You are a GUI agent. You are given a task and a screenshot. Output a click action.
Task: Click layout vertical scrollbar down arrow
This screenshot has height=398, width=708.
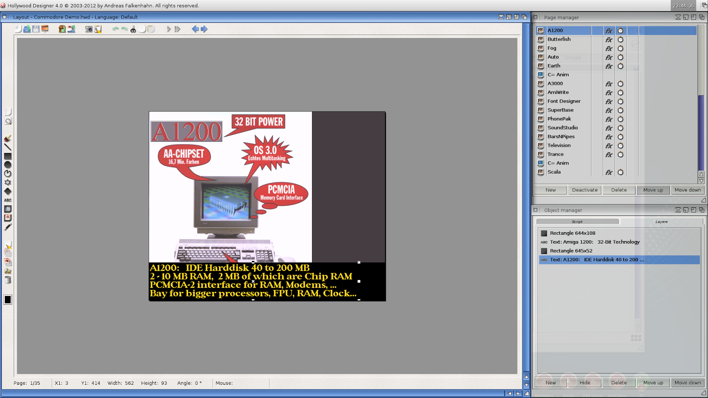coord(527,385)
